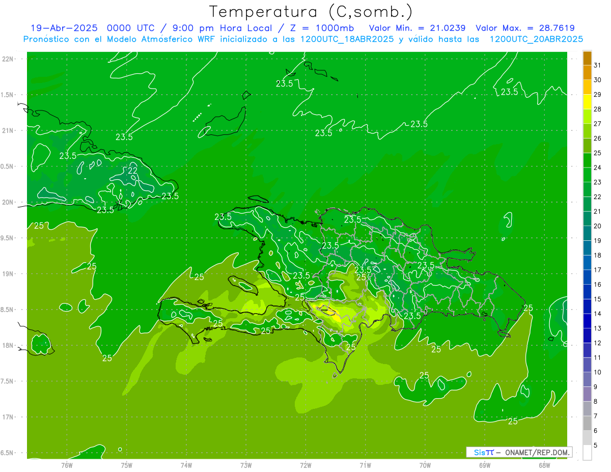This screenshot has width=611, height=472.
Task: Click the "22" contour label over Cuba
Action: click(x=132, y=171)
